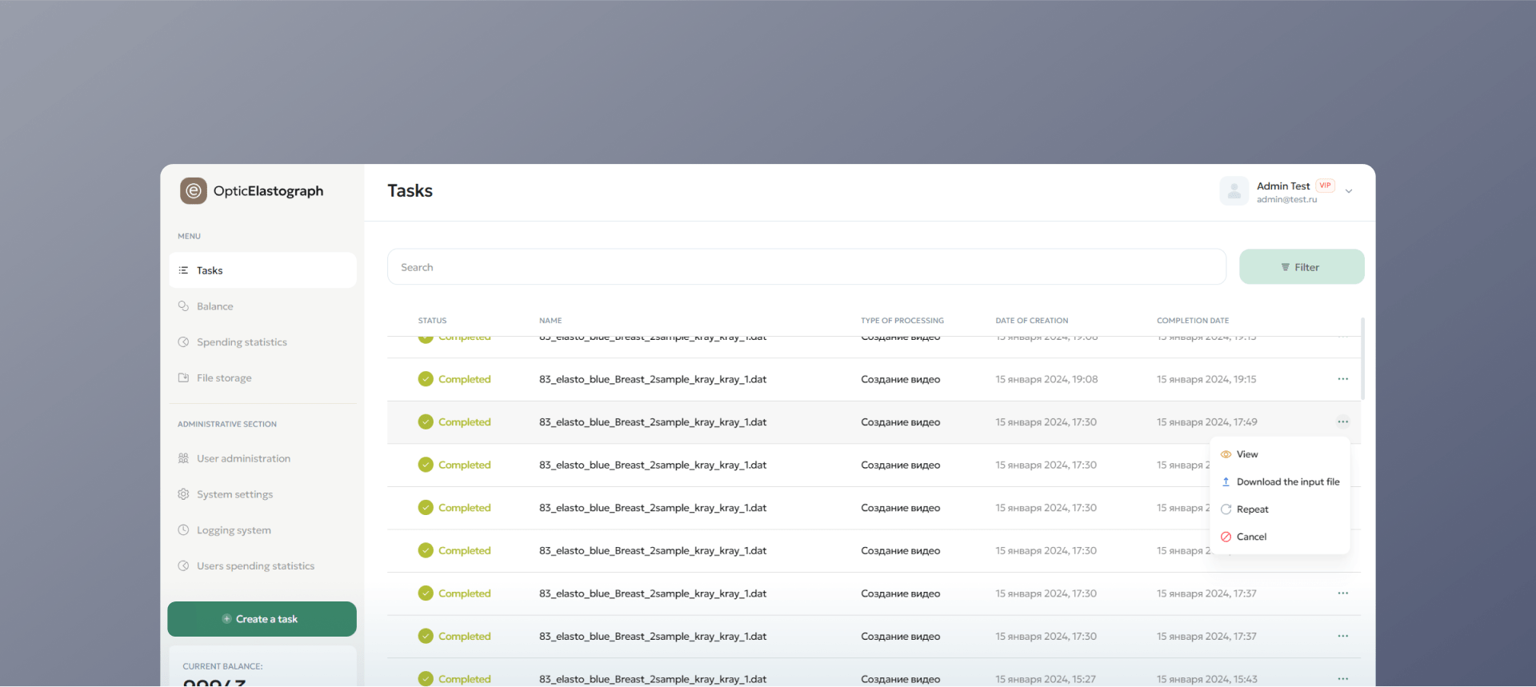The image size is (1536, 687).
Task: Open three-dot menu for 19:15 completed task
Action: pos(1342,379)
